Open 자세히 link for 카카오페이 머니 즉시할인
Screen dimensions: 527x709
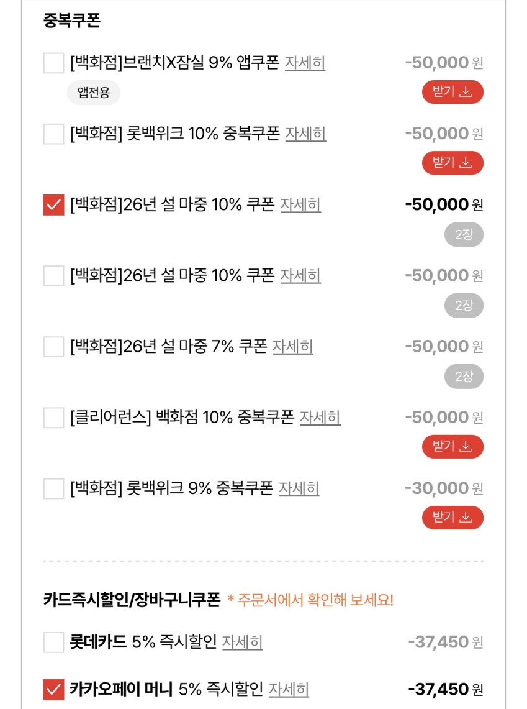[289, 689]
